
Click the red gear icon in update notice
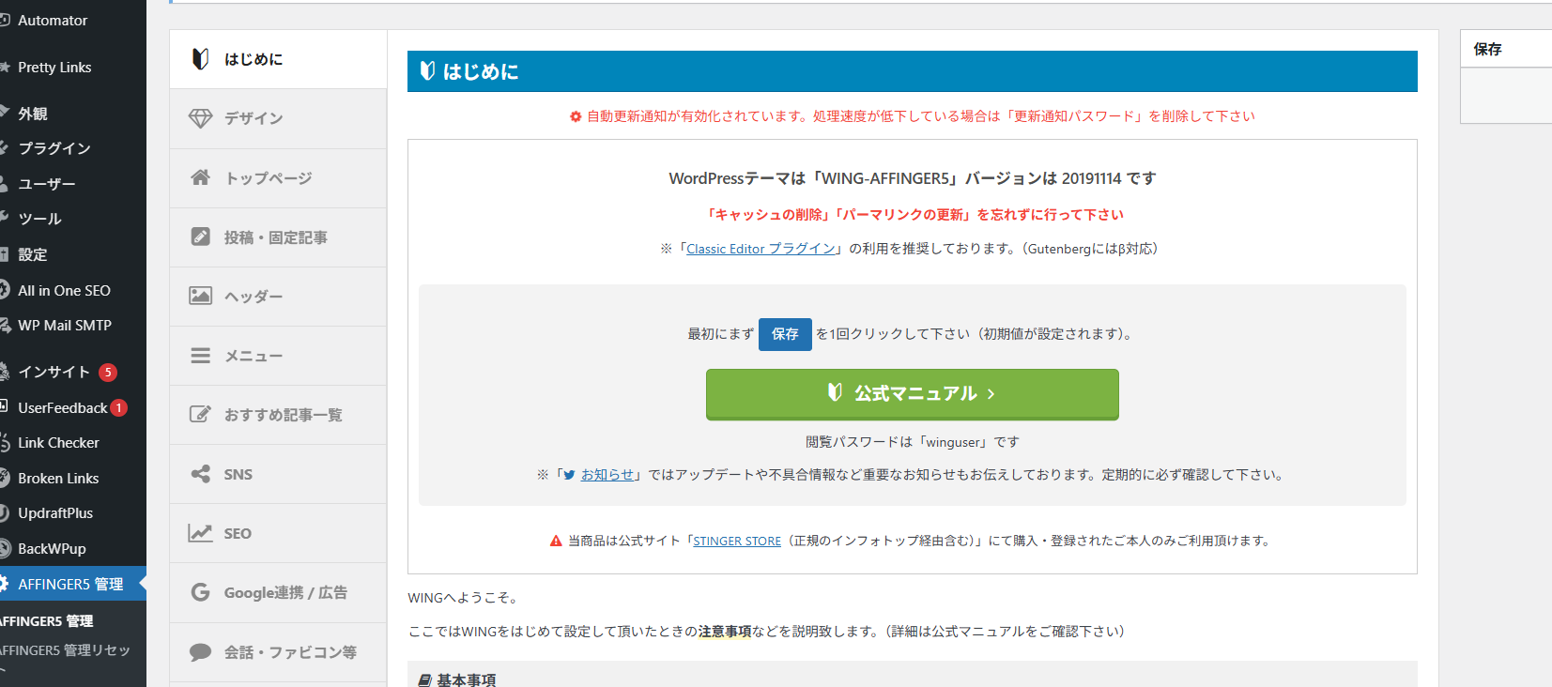click(576, 116)
